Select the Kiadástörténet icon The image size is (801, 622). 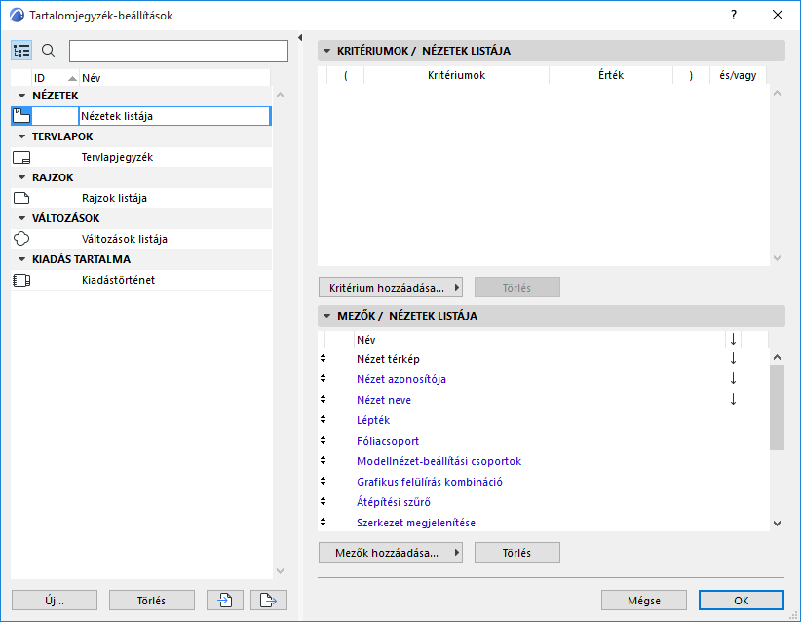click(21, 280)
